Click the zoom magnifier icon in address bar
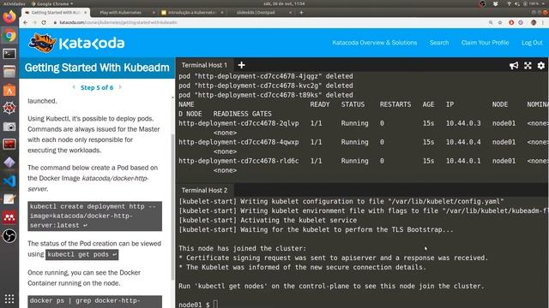Viewport: 549px width, 308px height. coord(491,22)
